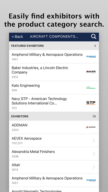Click the Amphenol logo in Featured Exhibitors
The width and height of the screenshot is (108, 192).
point(91,57)
